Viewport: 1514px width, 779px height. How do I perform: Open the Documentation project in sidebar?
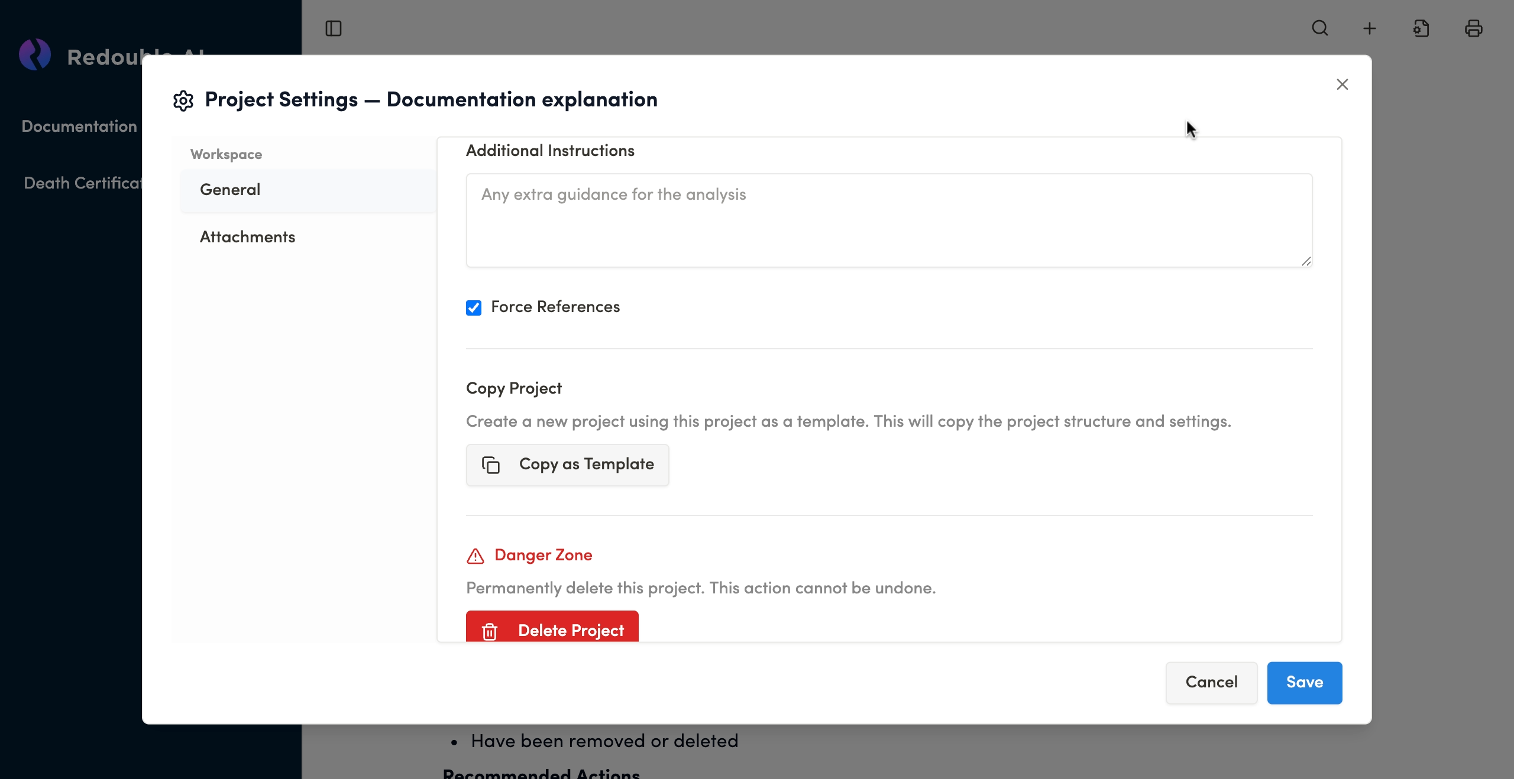coord(79,126)
